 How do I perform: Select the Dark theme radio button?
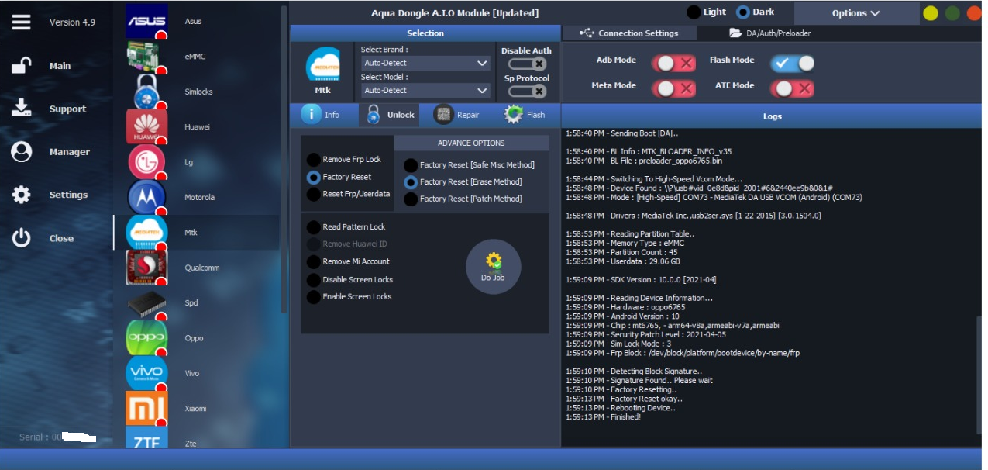(743, 12)
